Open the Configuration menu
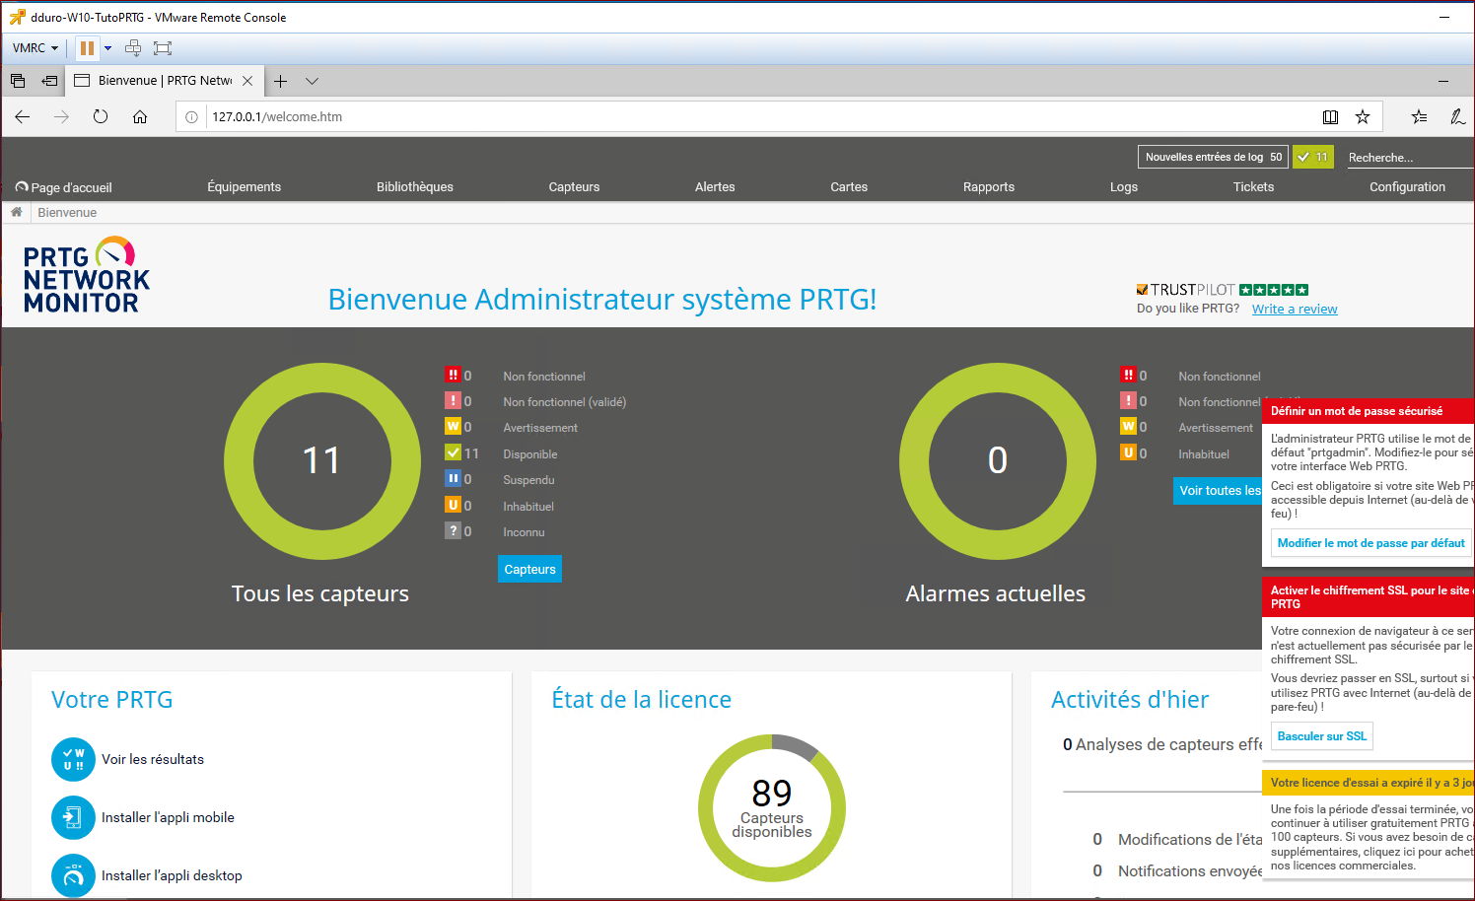 point(1407,187)
